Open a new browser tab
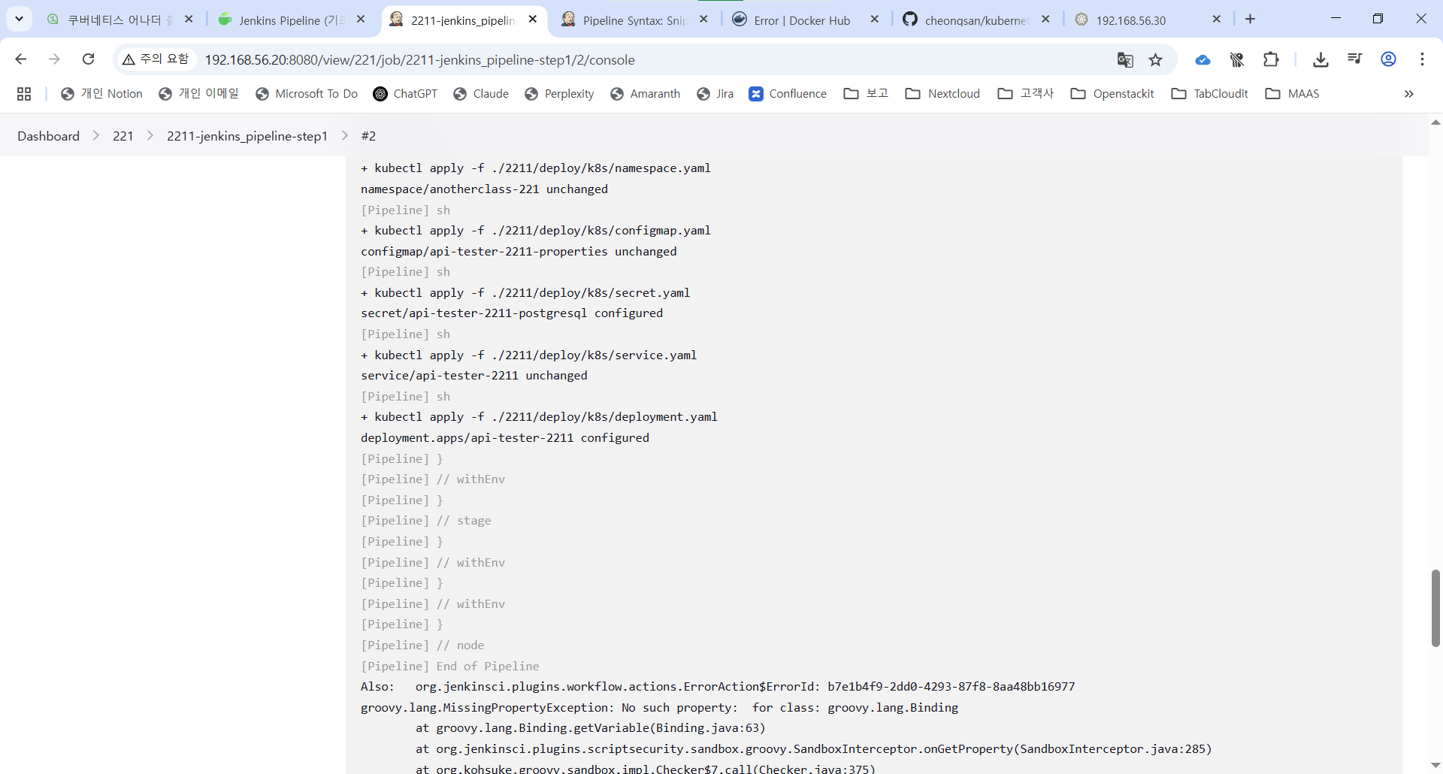1443x774 pixels. pos(1251,20)
